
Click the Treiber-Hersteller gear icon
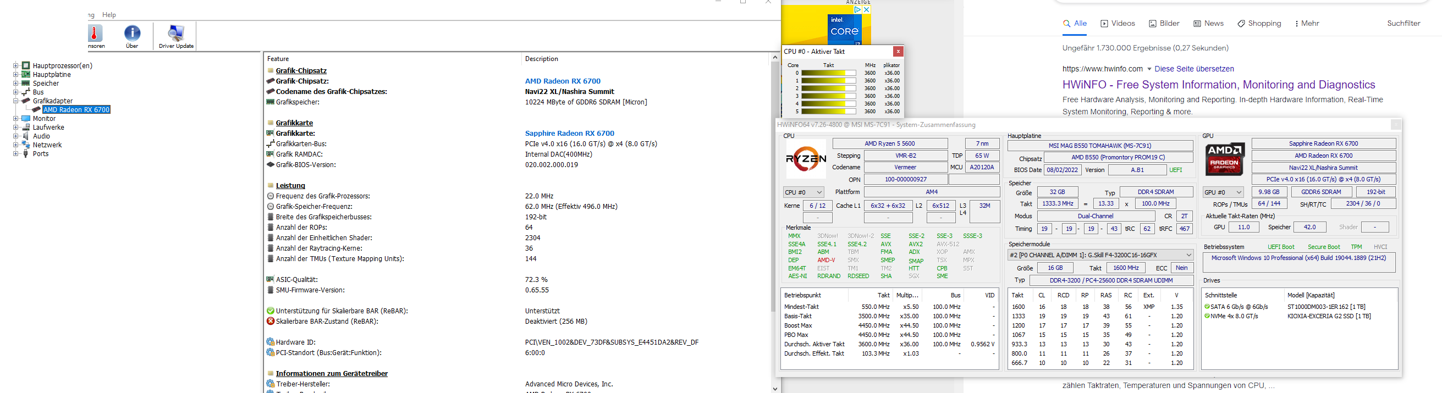pyautogui.click(x=271, y=384)
